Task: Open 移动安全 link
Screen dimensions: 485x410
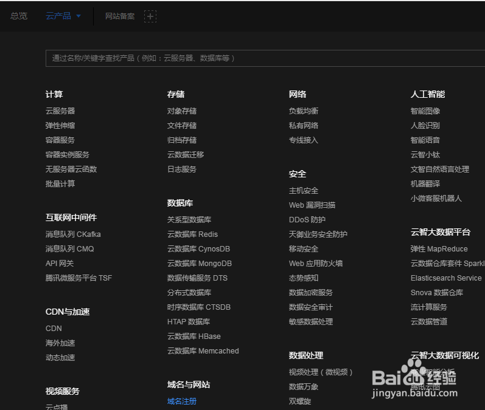Action: [304, 248]
